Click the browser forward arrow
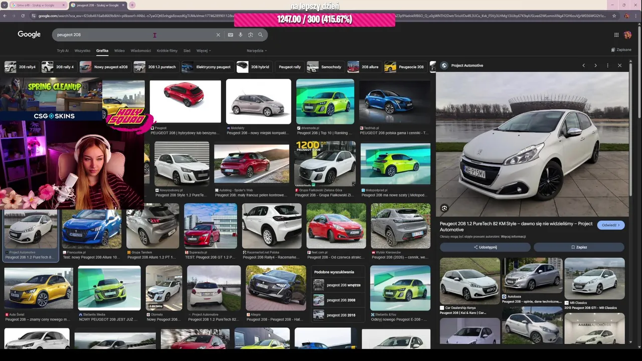This screenshot has height=361, width=642. tap(14, 16)
